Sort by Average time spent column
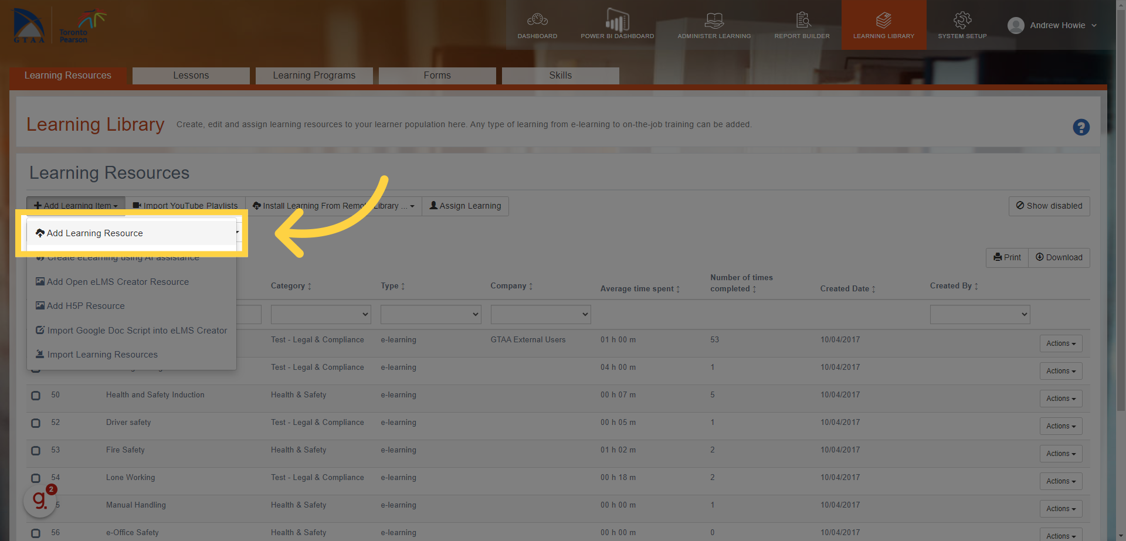The height and width of the screenshot is (541, 1126). (640, 288)
